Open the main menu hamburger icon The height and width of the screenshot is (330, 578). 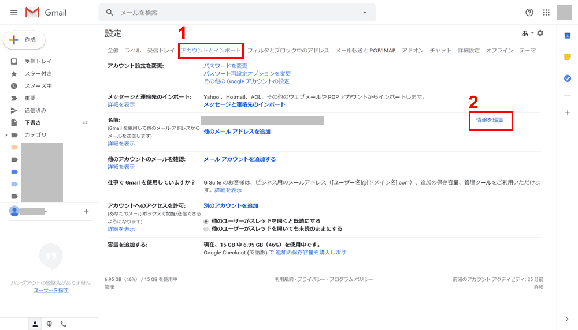pos(14,13)
